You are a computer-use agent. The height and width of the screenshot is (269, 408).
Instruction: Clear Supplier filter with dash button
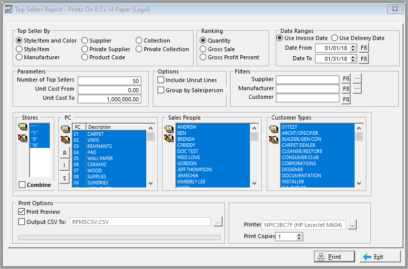(357, 79)
